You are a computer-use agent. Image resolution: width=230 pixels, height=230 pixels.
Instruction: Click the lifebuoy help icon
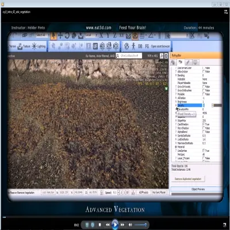126,46
